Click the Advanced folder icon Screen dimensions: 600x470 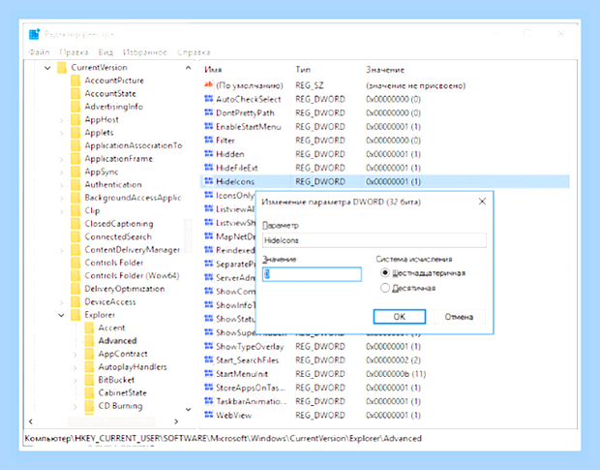coord(90,341)
